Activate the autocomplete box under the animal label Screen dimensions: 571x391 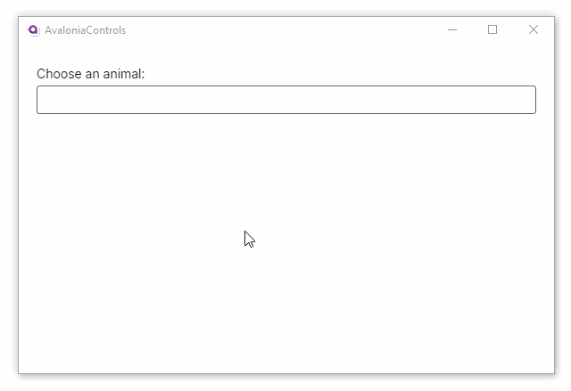tap(285, 100)
